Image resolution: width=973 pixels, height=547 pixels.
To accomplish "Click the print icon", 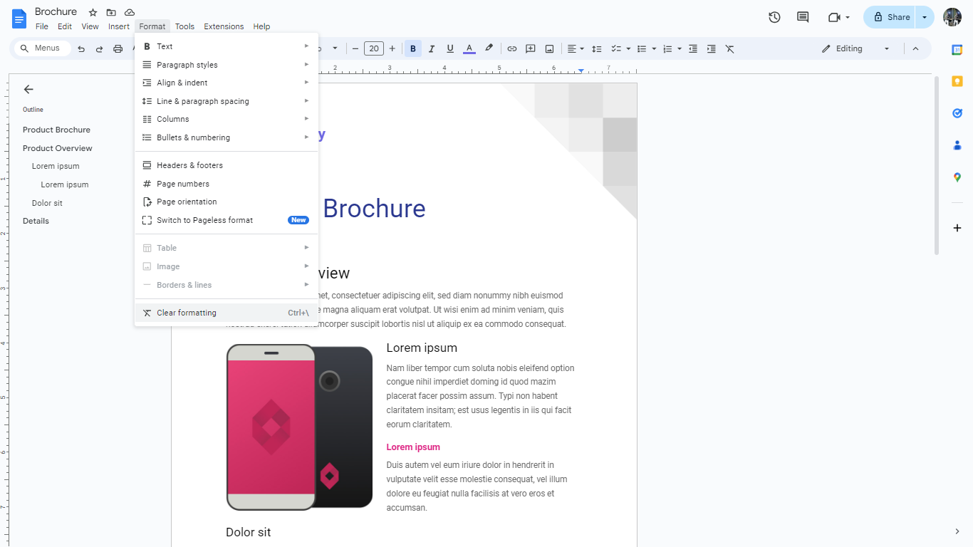I will click(x=118, y=48).
